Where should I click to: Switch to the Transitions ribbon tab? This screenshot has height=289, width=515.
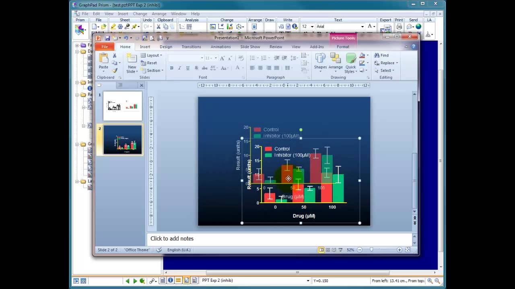[x=191, y=47]
